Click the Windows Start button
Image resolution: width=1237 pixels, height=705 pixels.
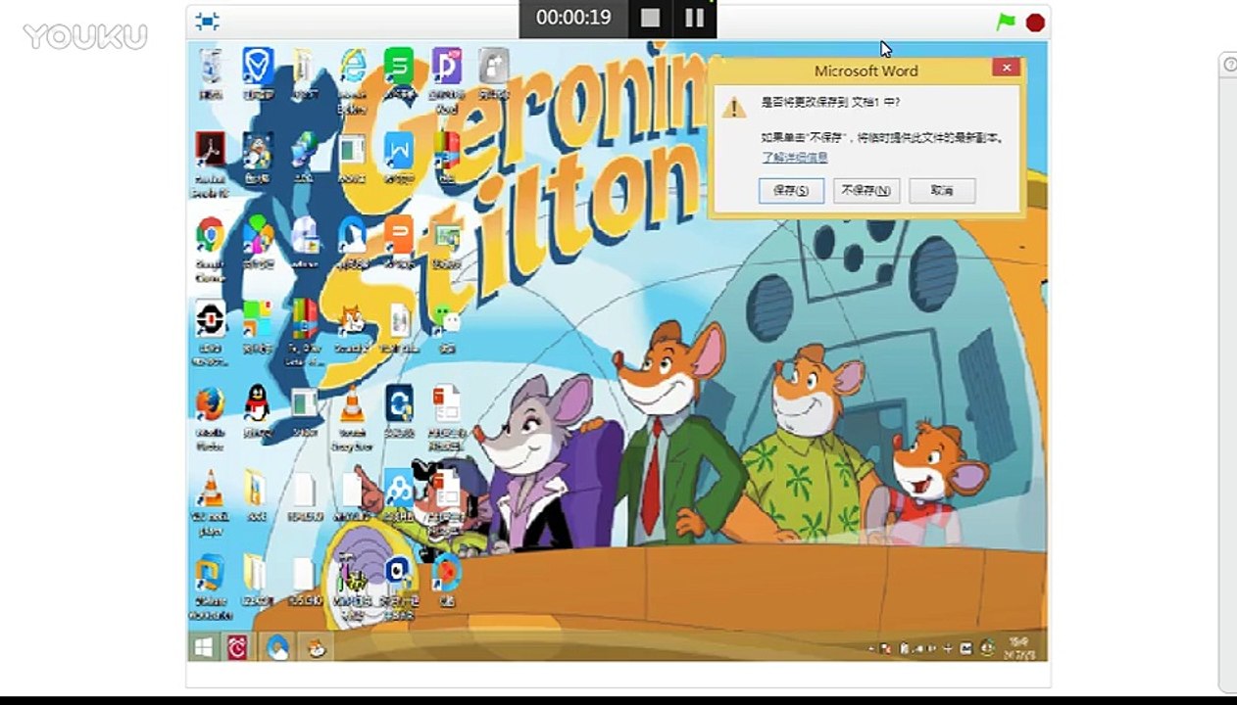click(204, 647)
